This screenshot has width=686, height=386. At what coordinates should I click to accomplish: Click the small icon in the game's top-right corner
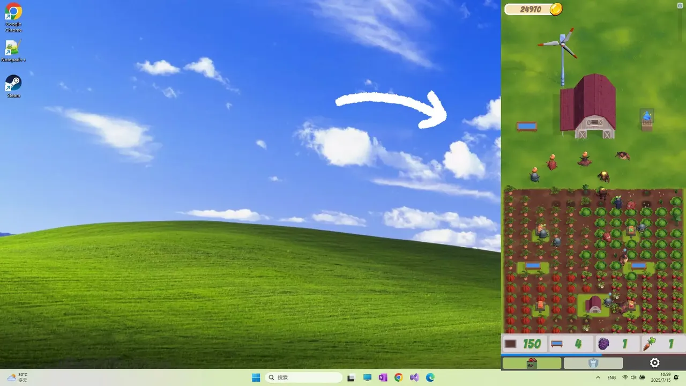679,5
